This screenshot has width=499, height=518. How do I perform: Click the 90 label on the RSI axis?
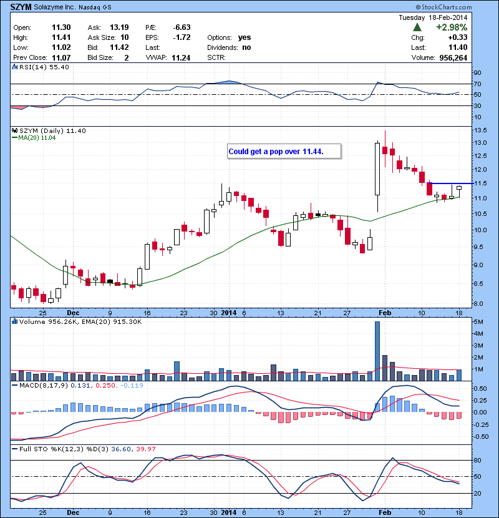tap(478, 72)
